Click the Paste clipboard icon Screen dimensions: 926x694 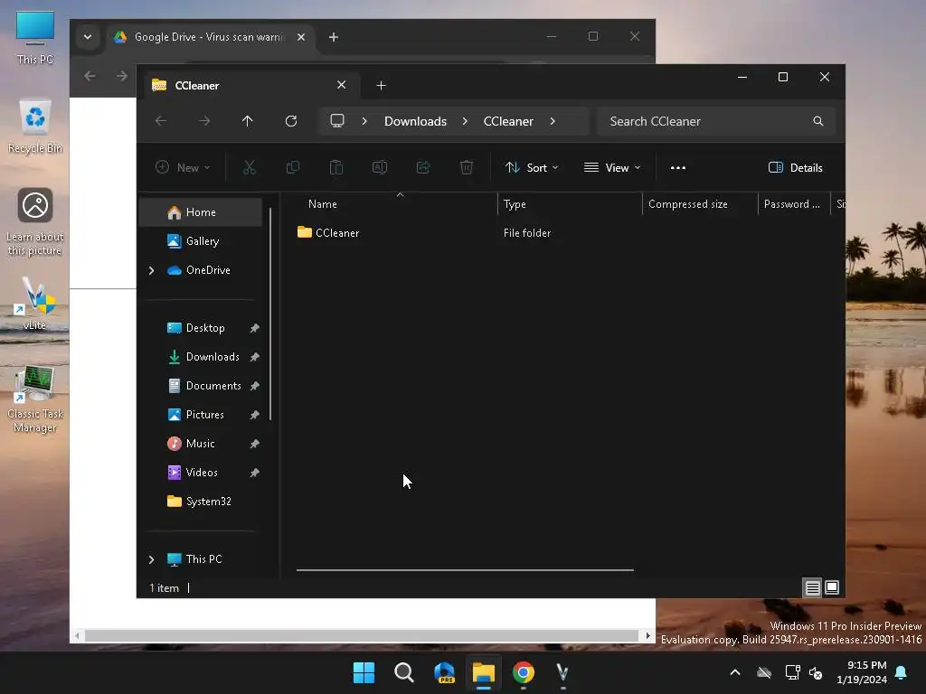pos(336,167)
